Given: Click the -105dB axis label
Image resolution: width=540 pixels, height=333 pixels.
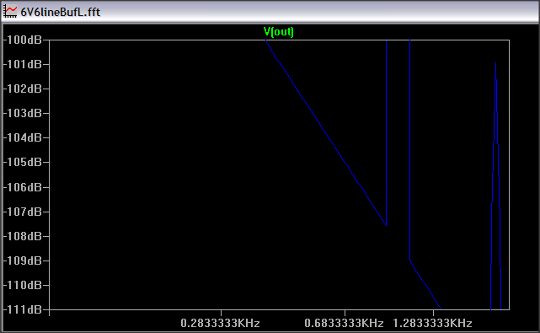Looking at the screenshot, I should 23,162.
